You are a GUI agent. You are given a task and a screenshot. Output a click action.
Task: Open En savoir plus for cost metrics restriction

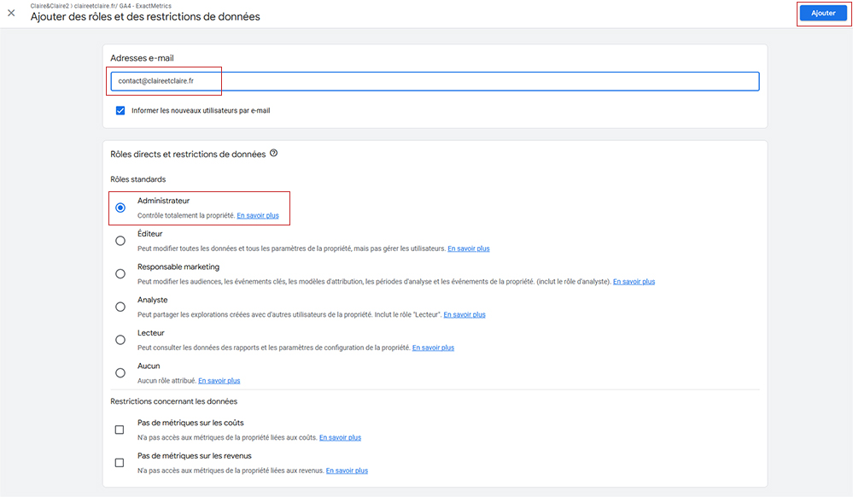pyautogui.click(x=339, y=437)
